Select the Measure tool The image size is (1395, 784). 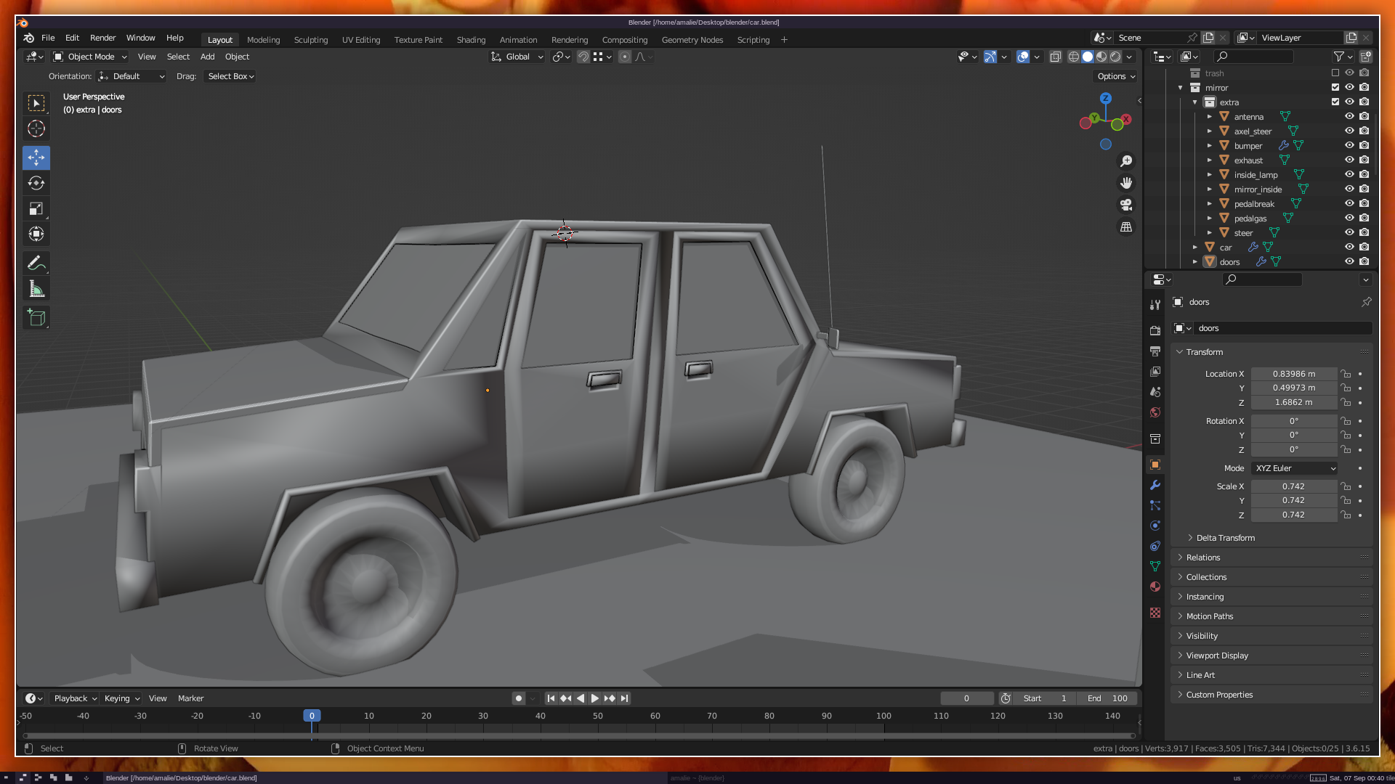click(x=36, y=290)
